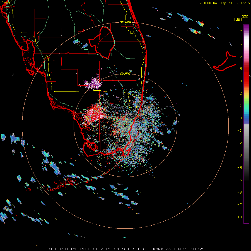Click the 5 value on the color scale

point(241,56)
